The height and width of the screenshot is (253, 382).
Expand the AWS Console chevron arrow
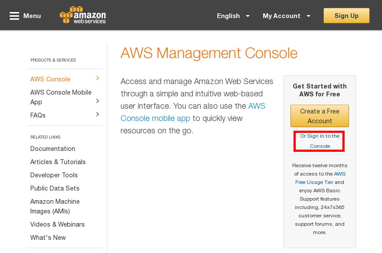98,78
